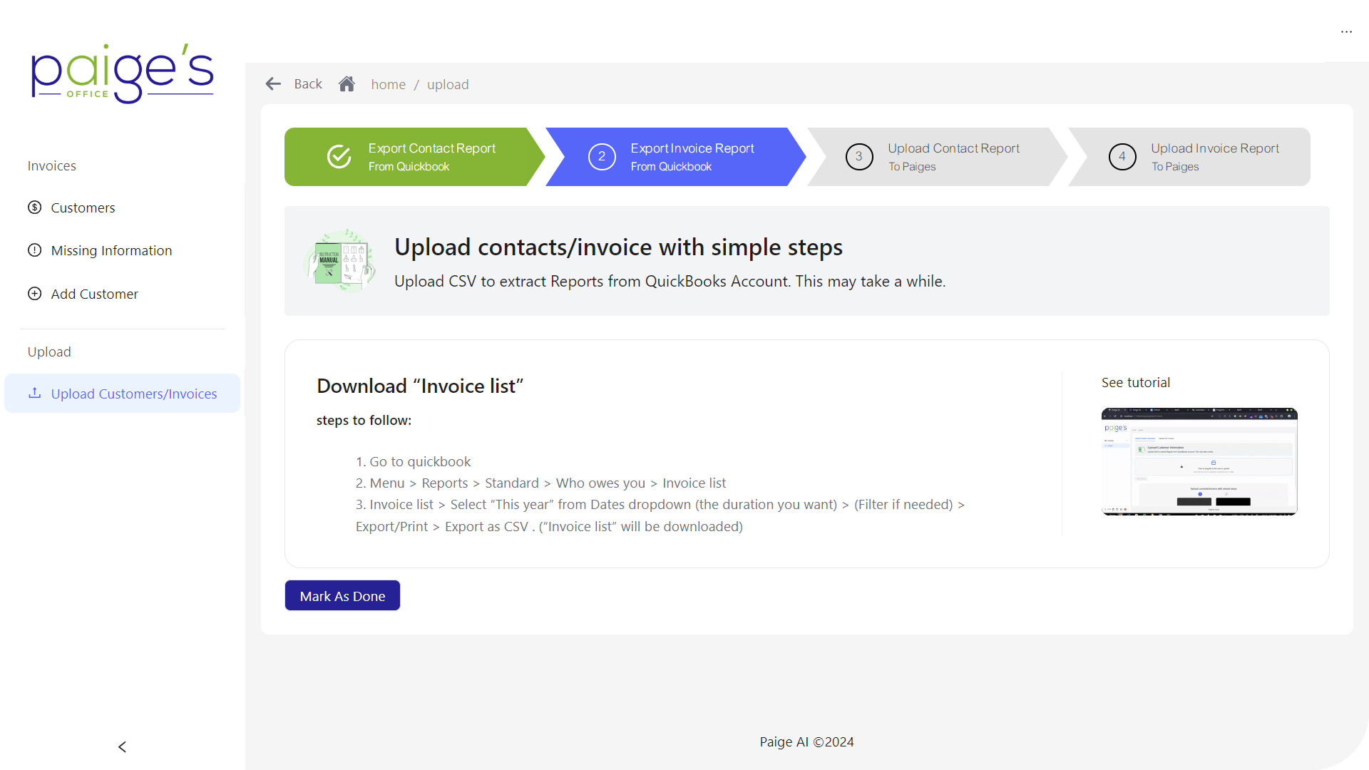Open the three-dots menu at top right
This screenshot has height=770, width=1369.
[1346, 32]
